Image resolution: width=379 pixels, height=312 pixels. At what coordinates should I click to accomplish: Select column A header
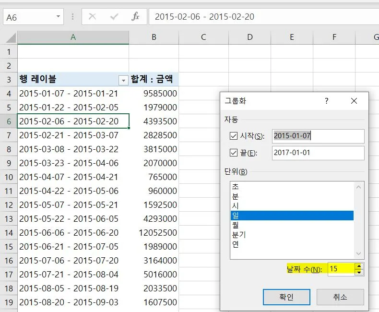click(73, 37)
